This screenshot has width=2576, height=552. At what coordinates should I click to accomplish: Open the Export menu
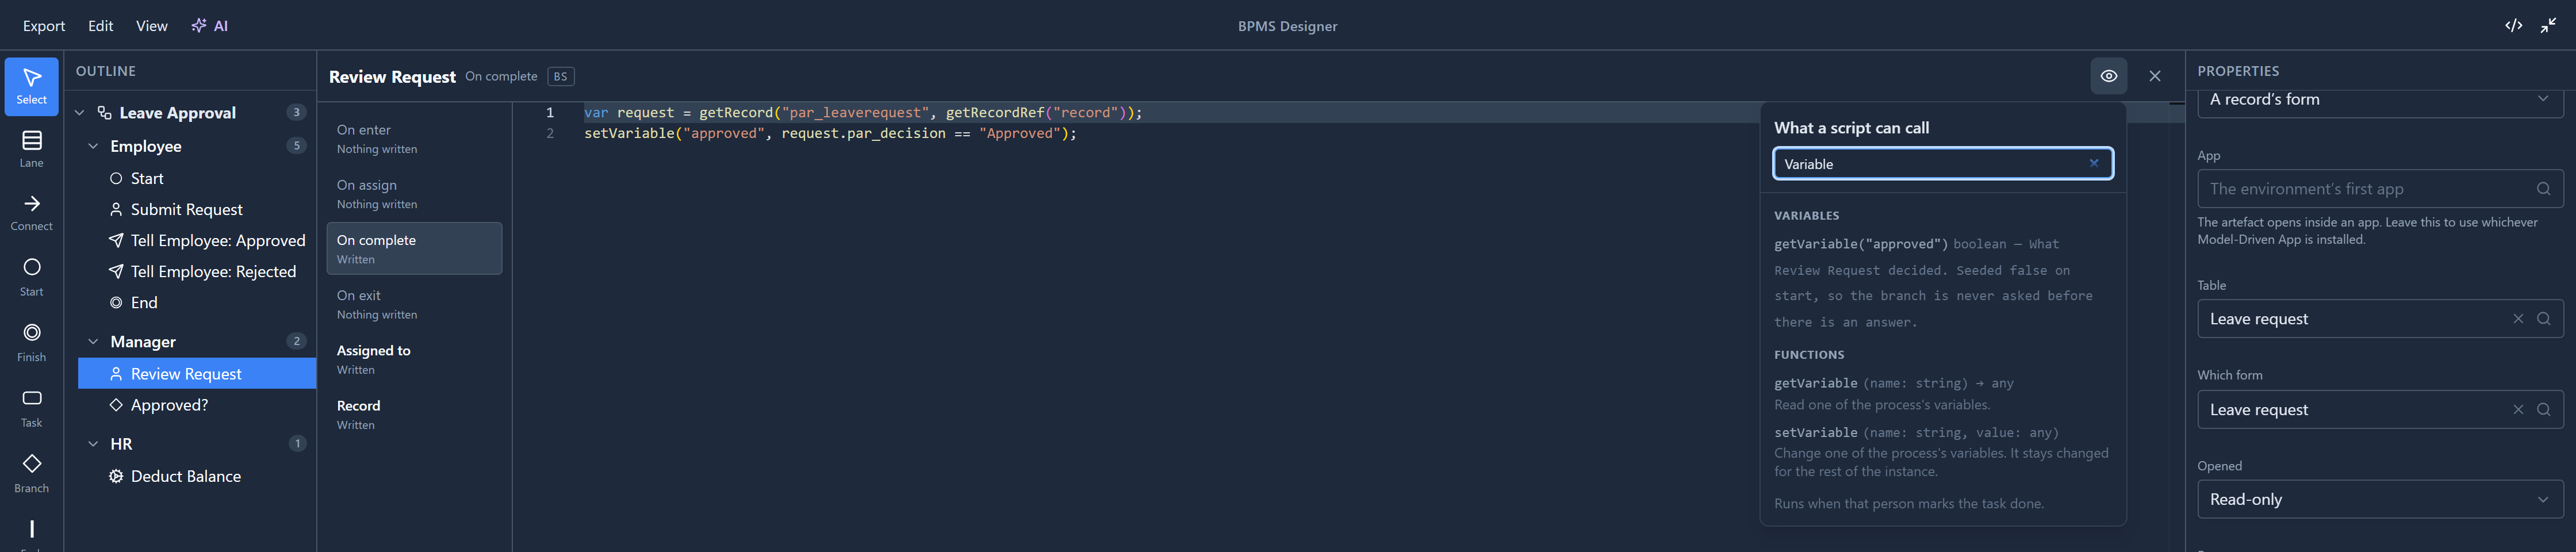point(44,26)
